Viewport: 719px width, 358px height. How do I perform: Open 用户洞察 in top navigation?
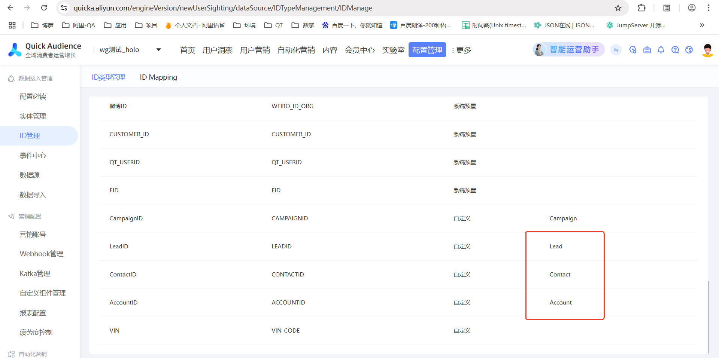click(x=218, y=50)
